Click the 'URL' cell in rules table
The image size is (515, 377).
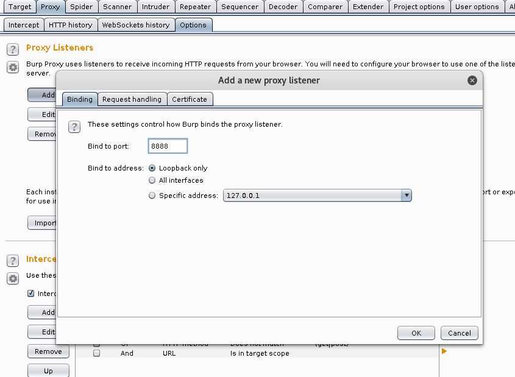tap(169, 353)
